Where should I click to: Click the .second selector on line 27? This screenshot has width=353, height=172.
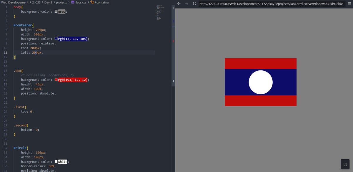click(x=20, y=125)
